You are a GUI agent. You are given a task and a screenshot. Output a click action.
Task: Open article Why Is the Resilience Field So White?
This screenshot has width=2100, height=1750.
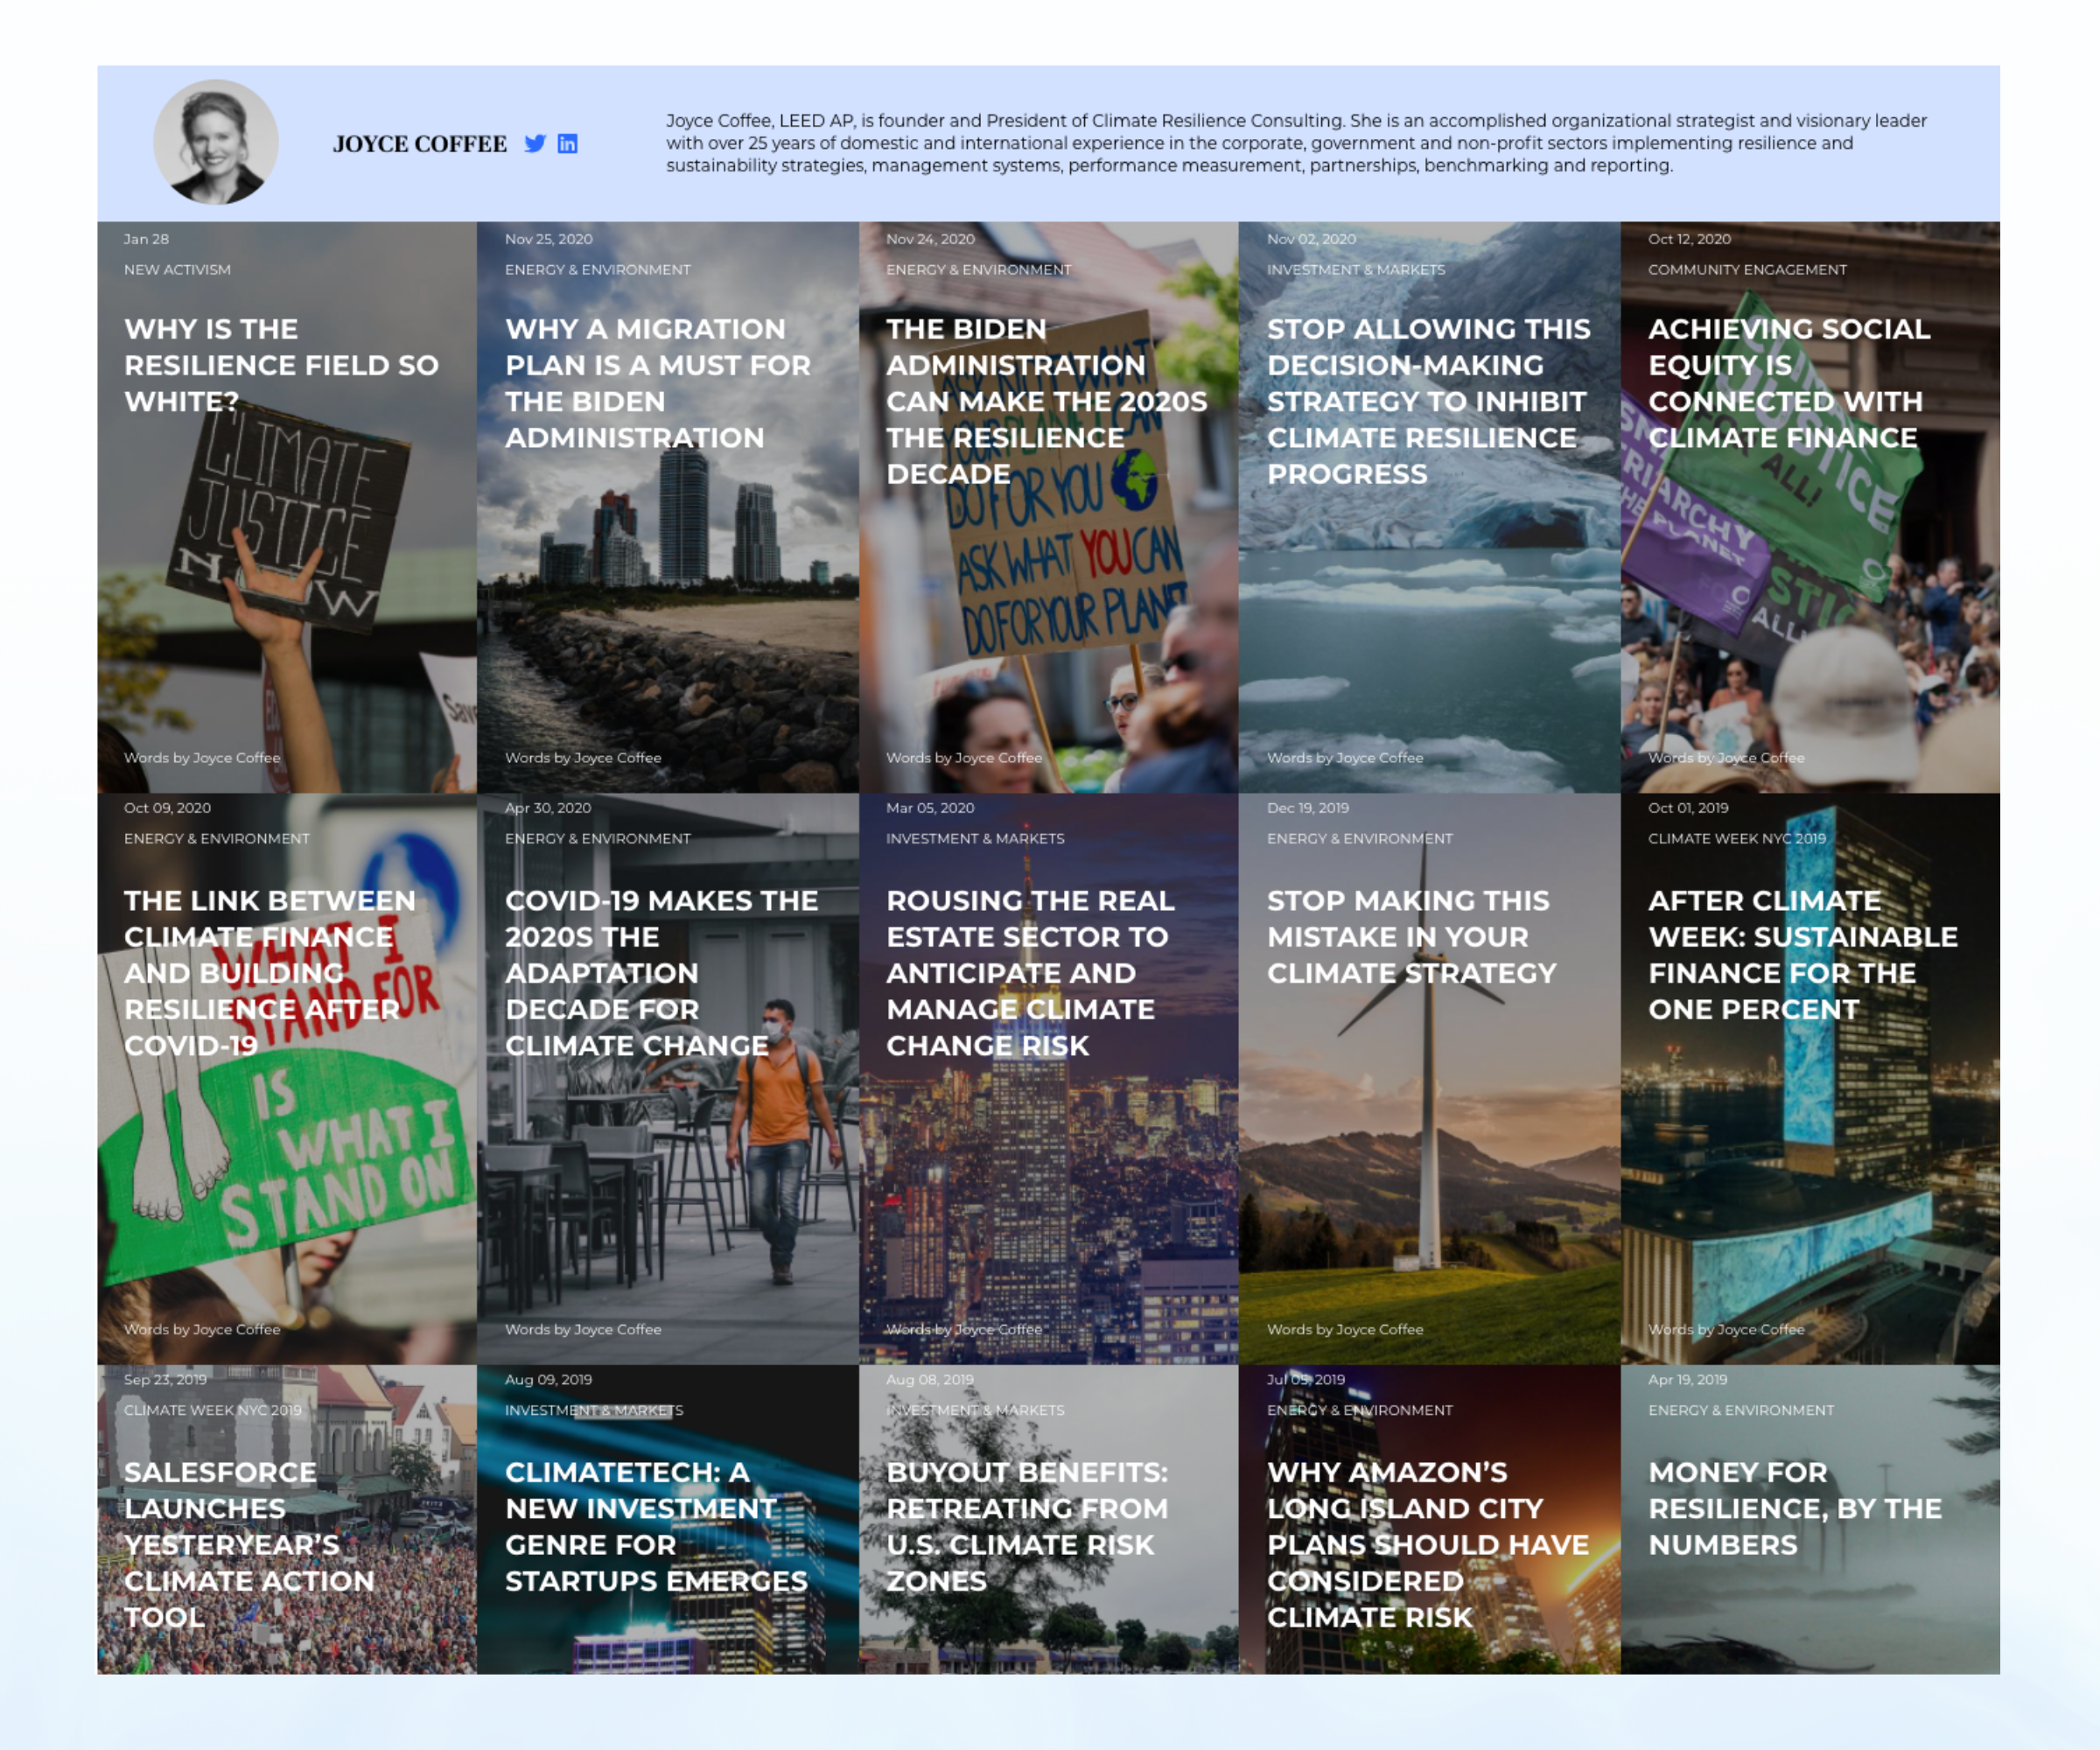click(281, 365)
